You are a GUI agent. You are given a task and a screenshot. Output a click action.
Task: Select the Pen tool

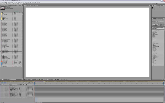(x=13, y=4)
